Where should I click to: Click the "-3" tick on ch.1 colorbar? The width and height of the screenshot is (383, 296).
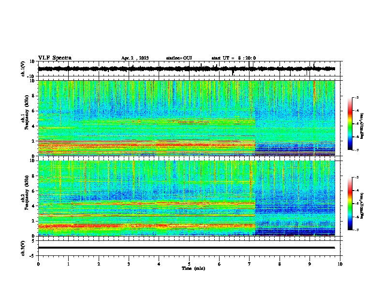click(x=357, y=98)
